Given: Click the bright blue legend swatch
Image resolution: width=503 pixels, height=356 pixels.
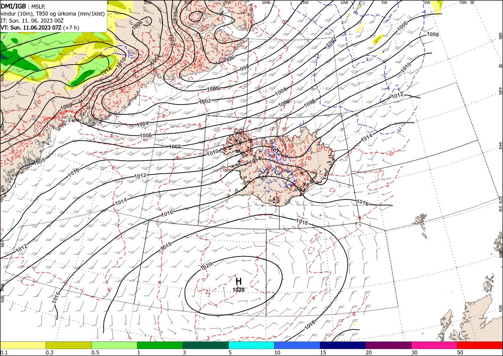Looking at the screenshot, I should pyautogui.click(x=297, y=345).
